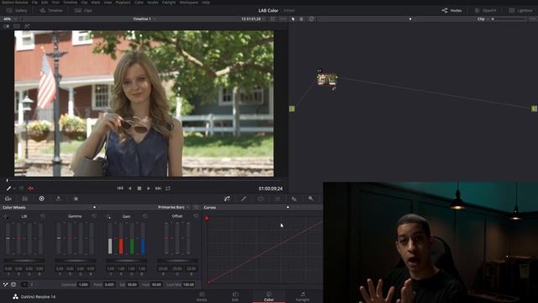Viewport: 538px width, 303px height.
Task: Open the Power Window palette
Action: point(261,199)
